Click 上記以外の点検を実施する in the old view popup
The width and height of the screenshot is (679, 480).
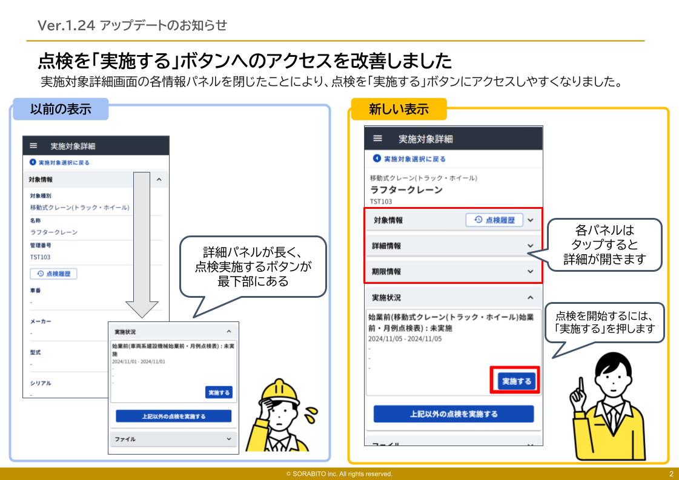point(173,416)
